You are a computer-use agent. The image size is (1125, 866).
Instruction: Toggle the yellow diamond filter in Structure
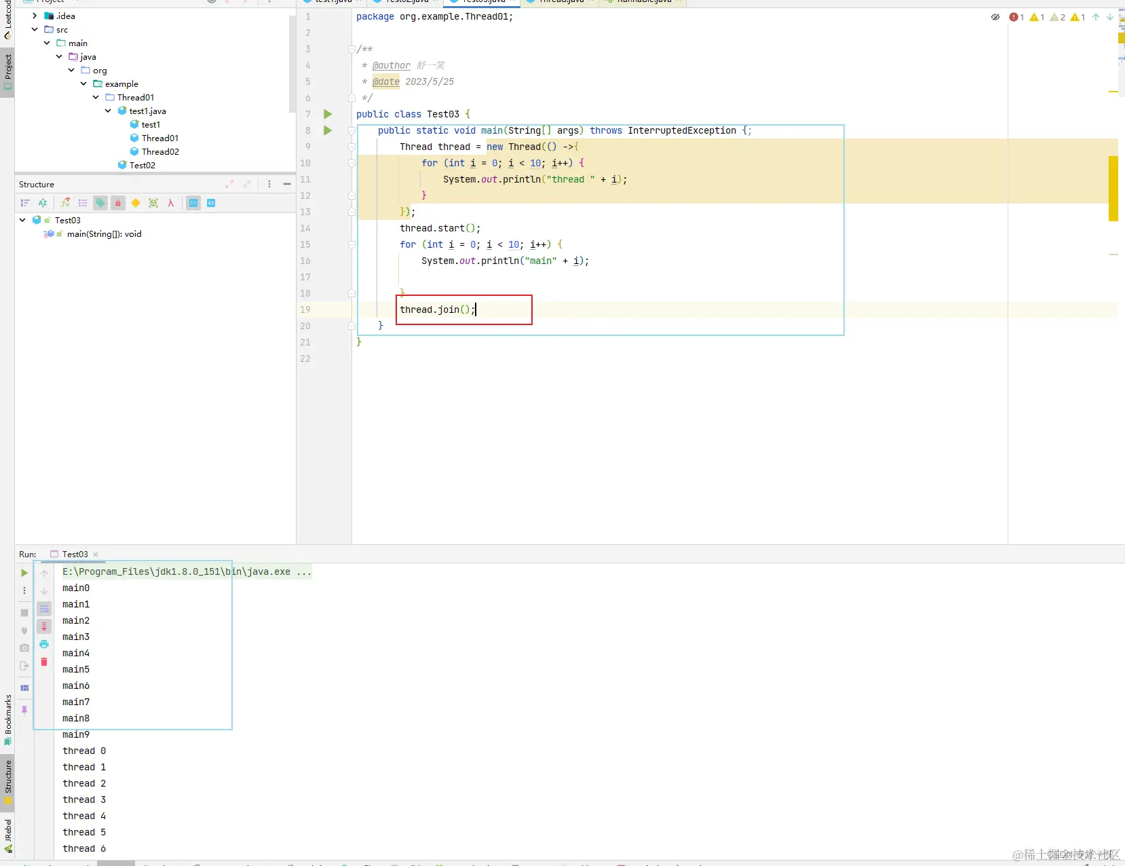click(136, 203)
